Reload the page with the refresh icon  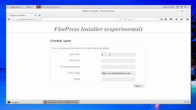coord(120,19)
